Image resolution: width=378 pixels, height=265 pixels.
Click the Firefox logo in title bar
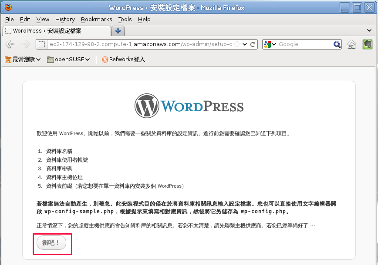click(8, 7)
